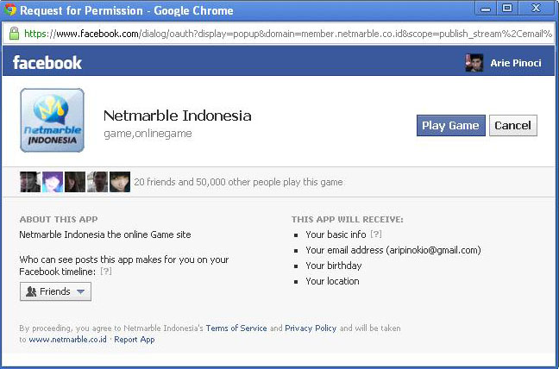Click the fifth friend avatar thumbnail
559x369 pixels.
coord(120,182)
